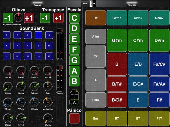
Task: Play the gray A#m chord pad
Action: 96,36
